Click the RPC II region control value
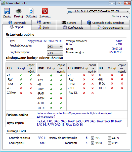This screenshot has height=152, width=132. tap(41, 138)
